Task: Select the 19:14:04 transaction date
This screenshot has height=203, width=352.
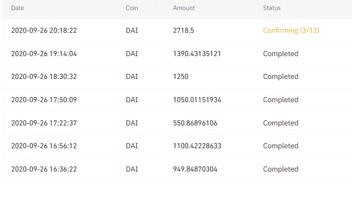Action: [44, 54]
